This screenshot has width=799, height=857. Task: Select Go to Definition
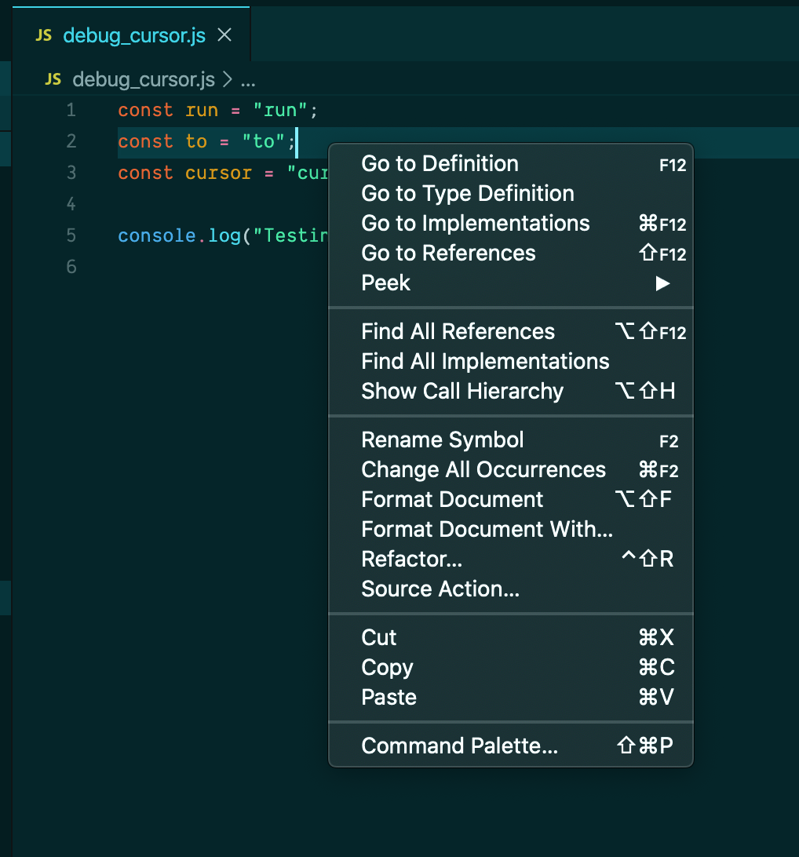click(440, 163)
